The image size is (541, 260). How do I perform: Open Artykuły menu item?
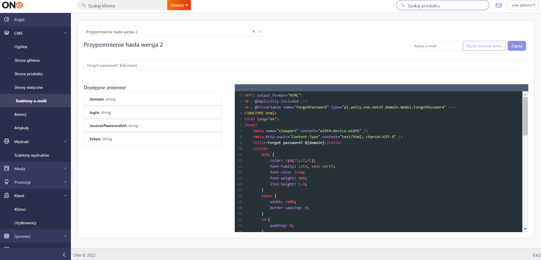pyautogui.click(x=22, y=128)
